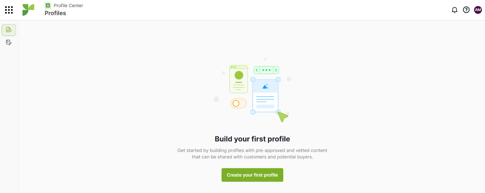Click the three green dots in the illustration

coord(266,70)
